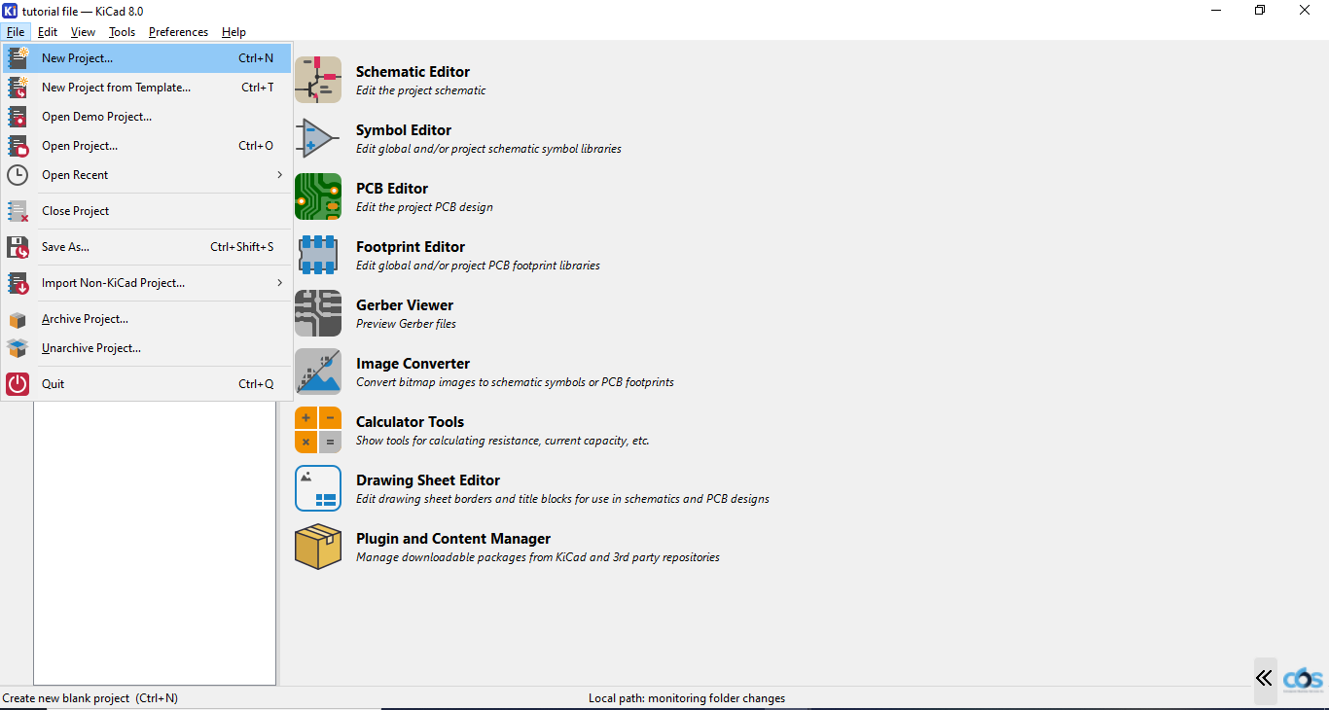Screen dimensions: 1329x710
Task: Open the Calculator Tools orange icon
Action: click(318, 430)
